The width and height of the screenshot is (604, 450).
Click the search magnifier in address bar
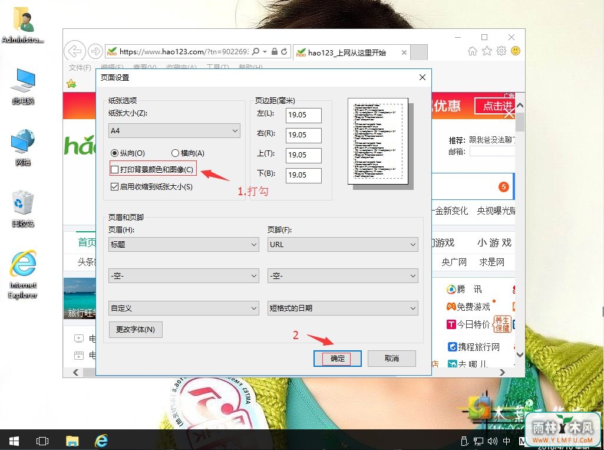[x=256, y=51]
